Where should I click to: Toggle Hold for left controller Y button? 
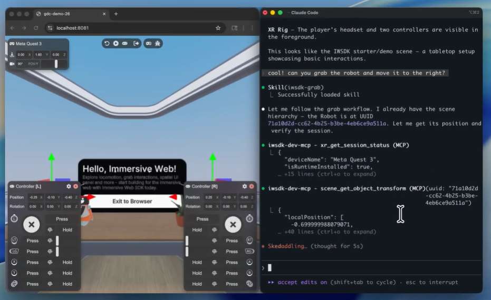[x=67, y=273]
